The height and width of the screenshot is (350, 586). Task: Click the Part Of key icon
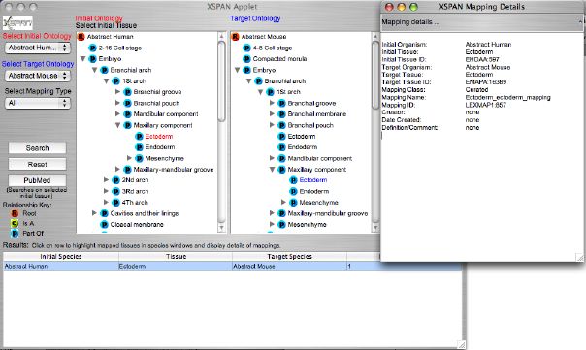[15, 233]
